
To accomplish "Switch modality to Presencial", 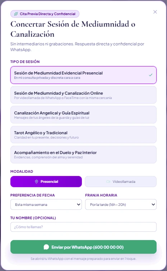I will [x=46, y=181].
